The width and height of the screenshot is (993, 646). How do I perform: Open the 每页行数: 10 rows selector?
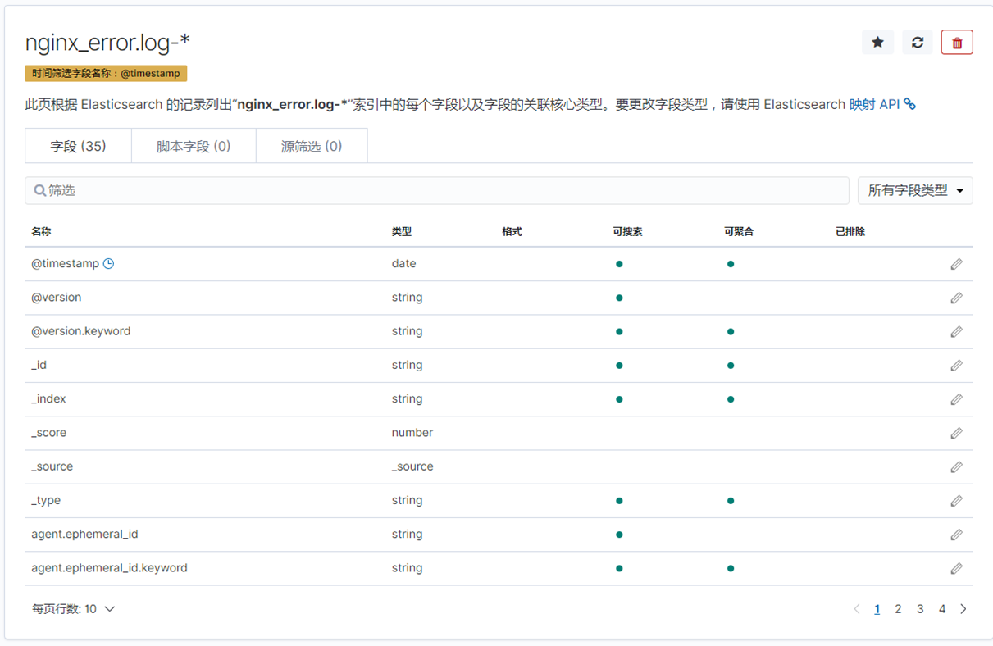coord(73,609)
